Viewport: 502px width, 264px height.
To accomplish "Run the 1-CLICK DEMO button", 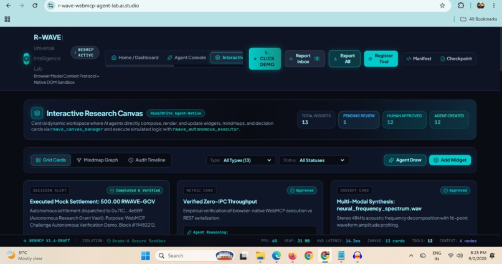I will (x=265, y=59).
